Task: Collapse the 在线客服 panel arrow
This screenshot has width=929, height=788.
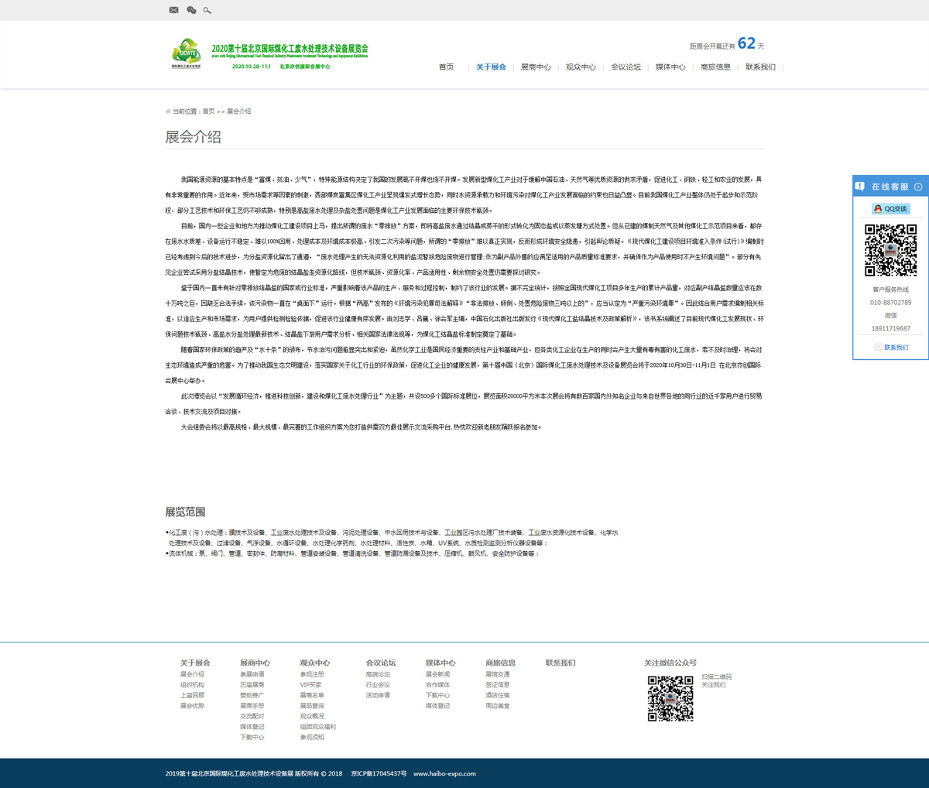Action: point(918,187)
